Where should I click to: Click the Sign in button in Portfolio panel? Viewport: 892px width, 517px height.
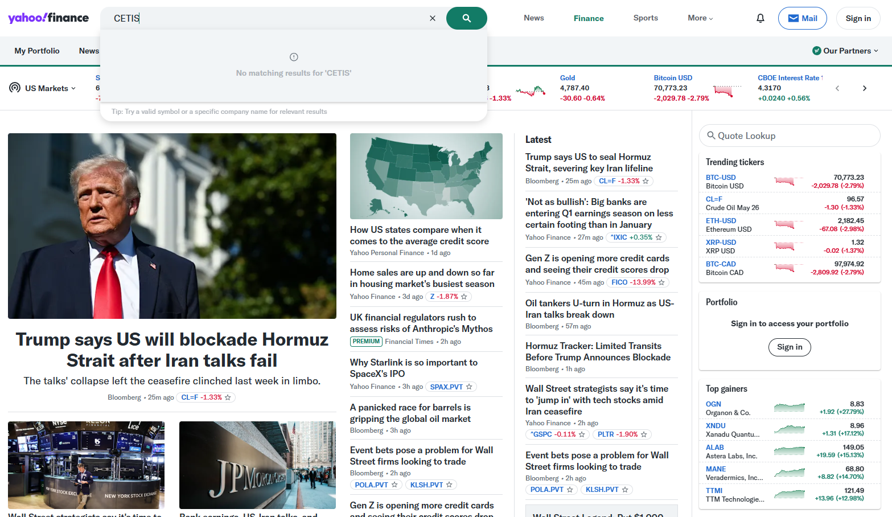(790, 347)
